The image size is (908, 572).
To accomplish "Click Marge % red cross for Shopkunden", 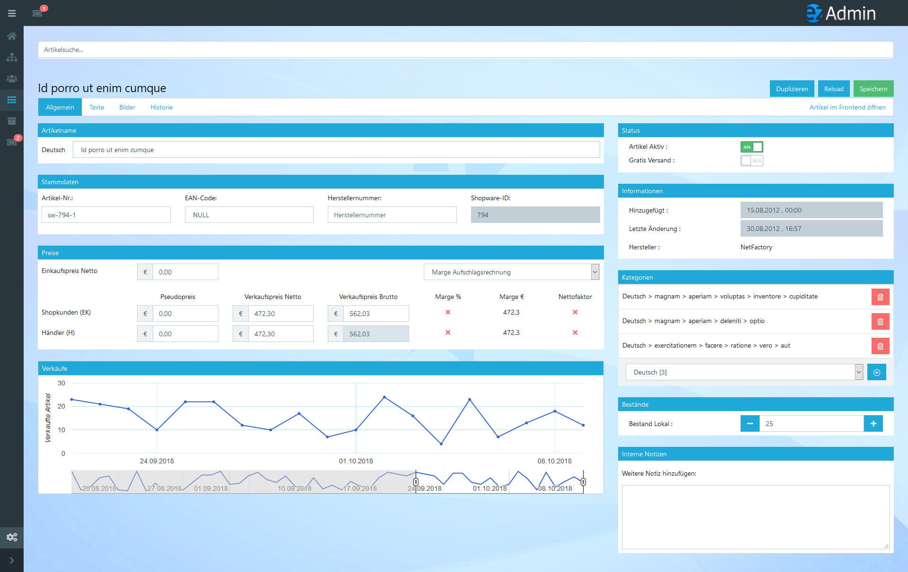I will (448, 312).
